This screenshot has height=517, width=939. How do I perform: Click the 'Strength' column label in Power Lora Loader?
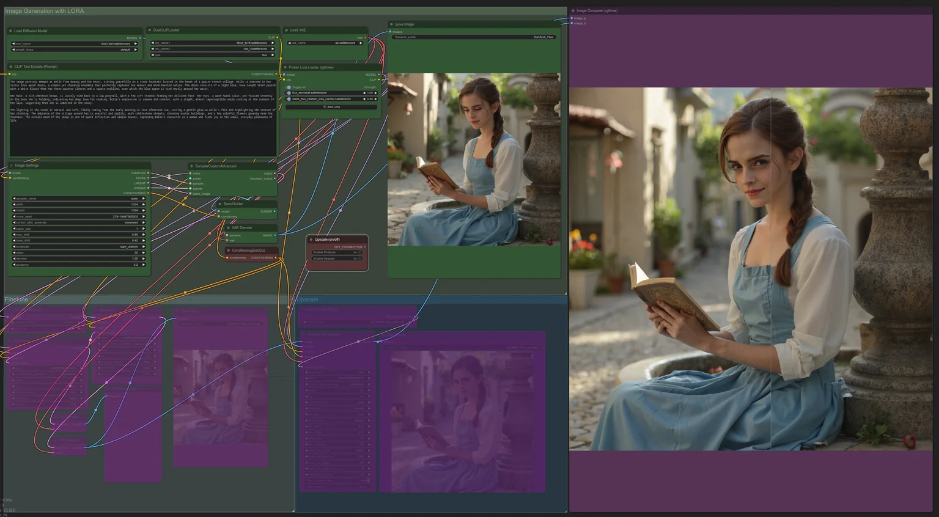[x=370, y=87]
